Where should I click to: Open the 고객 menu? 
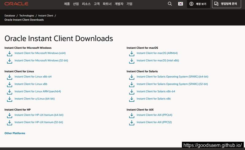(x=96, y=4)
